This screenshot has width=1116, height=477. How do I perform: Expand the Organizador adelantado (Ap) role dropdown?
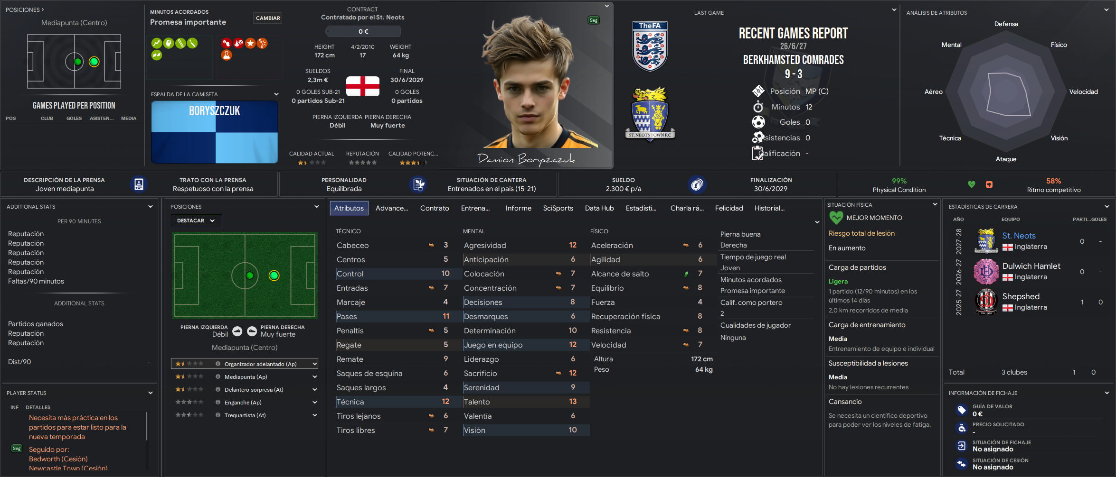(314, 364)
